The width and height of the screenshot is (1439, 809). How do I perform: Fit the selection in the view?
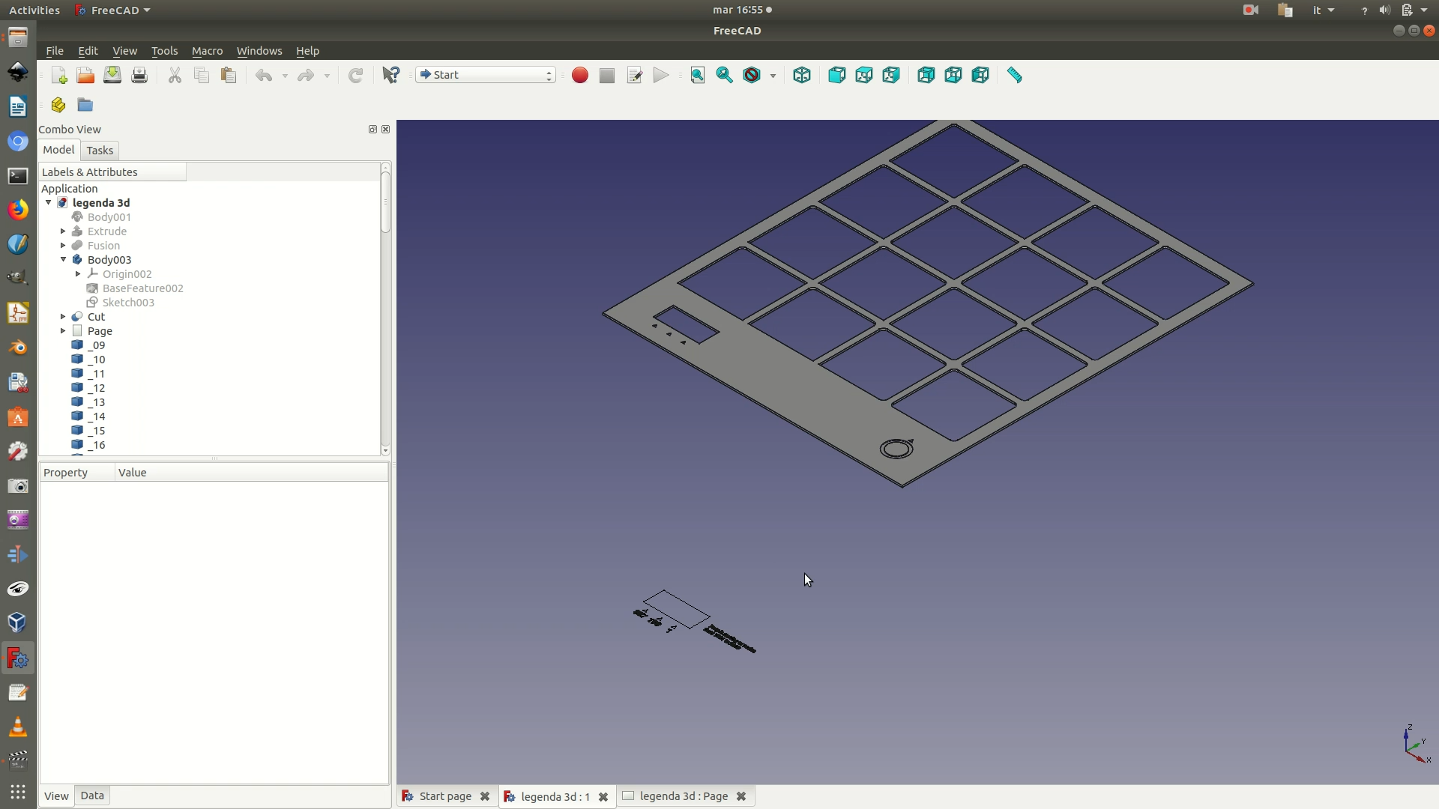click(725, 75)
